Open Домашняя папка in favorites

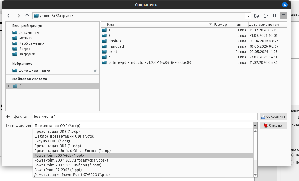[x=35, y=70]
